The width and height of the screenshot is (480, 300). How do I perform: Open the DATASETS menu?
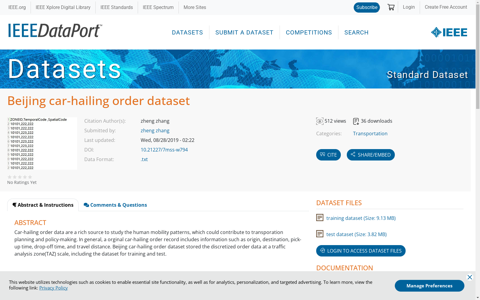click(x=187, y=32)
